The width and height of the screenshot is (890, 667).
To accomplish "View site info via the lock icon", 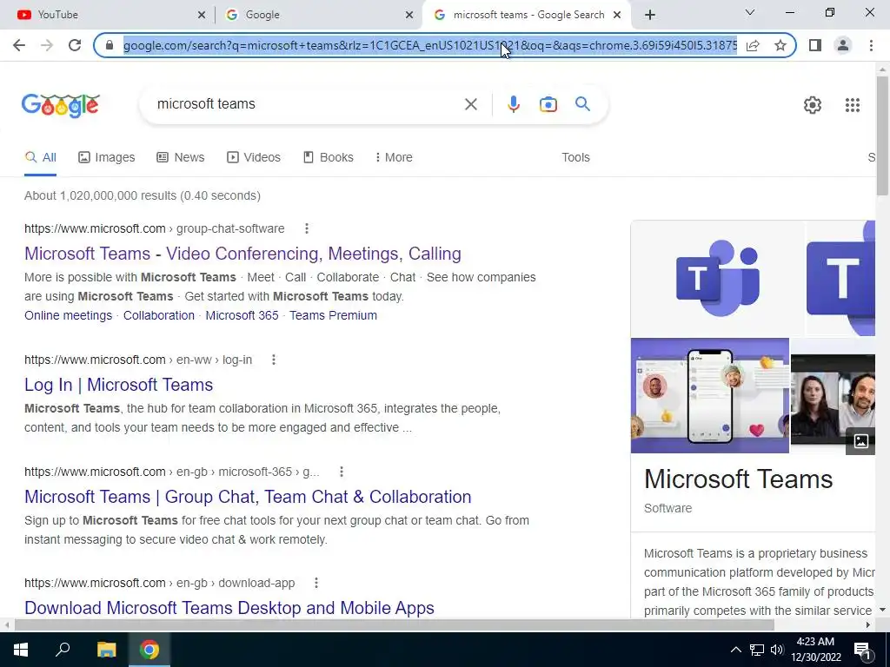I will coord(110,45).
